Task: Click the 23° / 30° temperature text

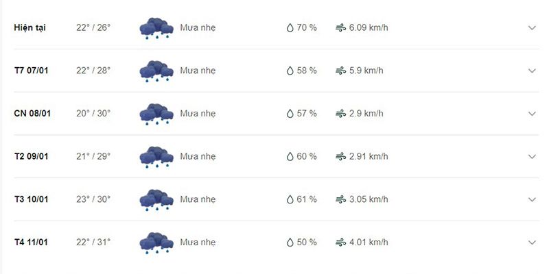Action: pyautogui.click(x=93, y=199)
